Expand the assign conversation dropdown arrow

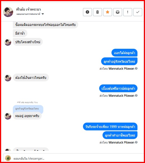[43, 14]
